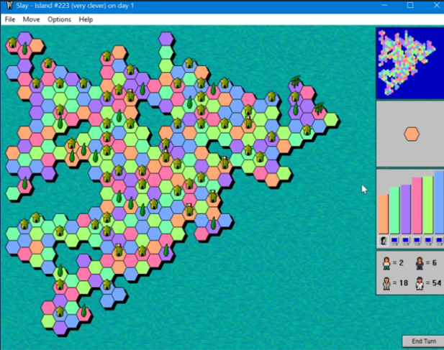Select the hut on the top-left pink hex
This screenshot has height=350, width=444.
coord(13,43)
